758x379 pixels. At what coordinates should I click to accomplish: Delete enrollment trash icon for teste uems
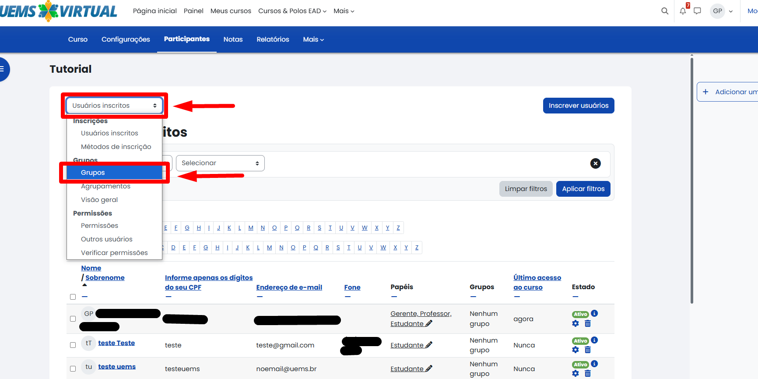[x=588, y=373]
